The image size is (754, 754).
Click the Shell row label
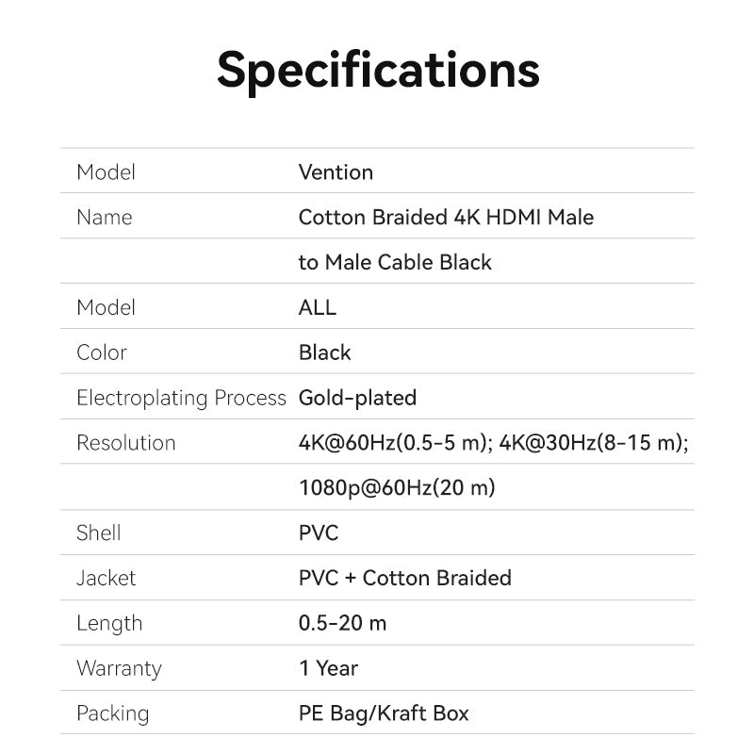(x=98, y=533)
